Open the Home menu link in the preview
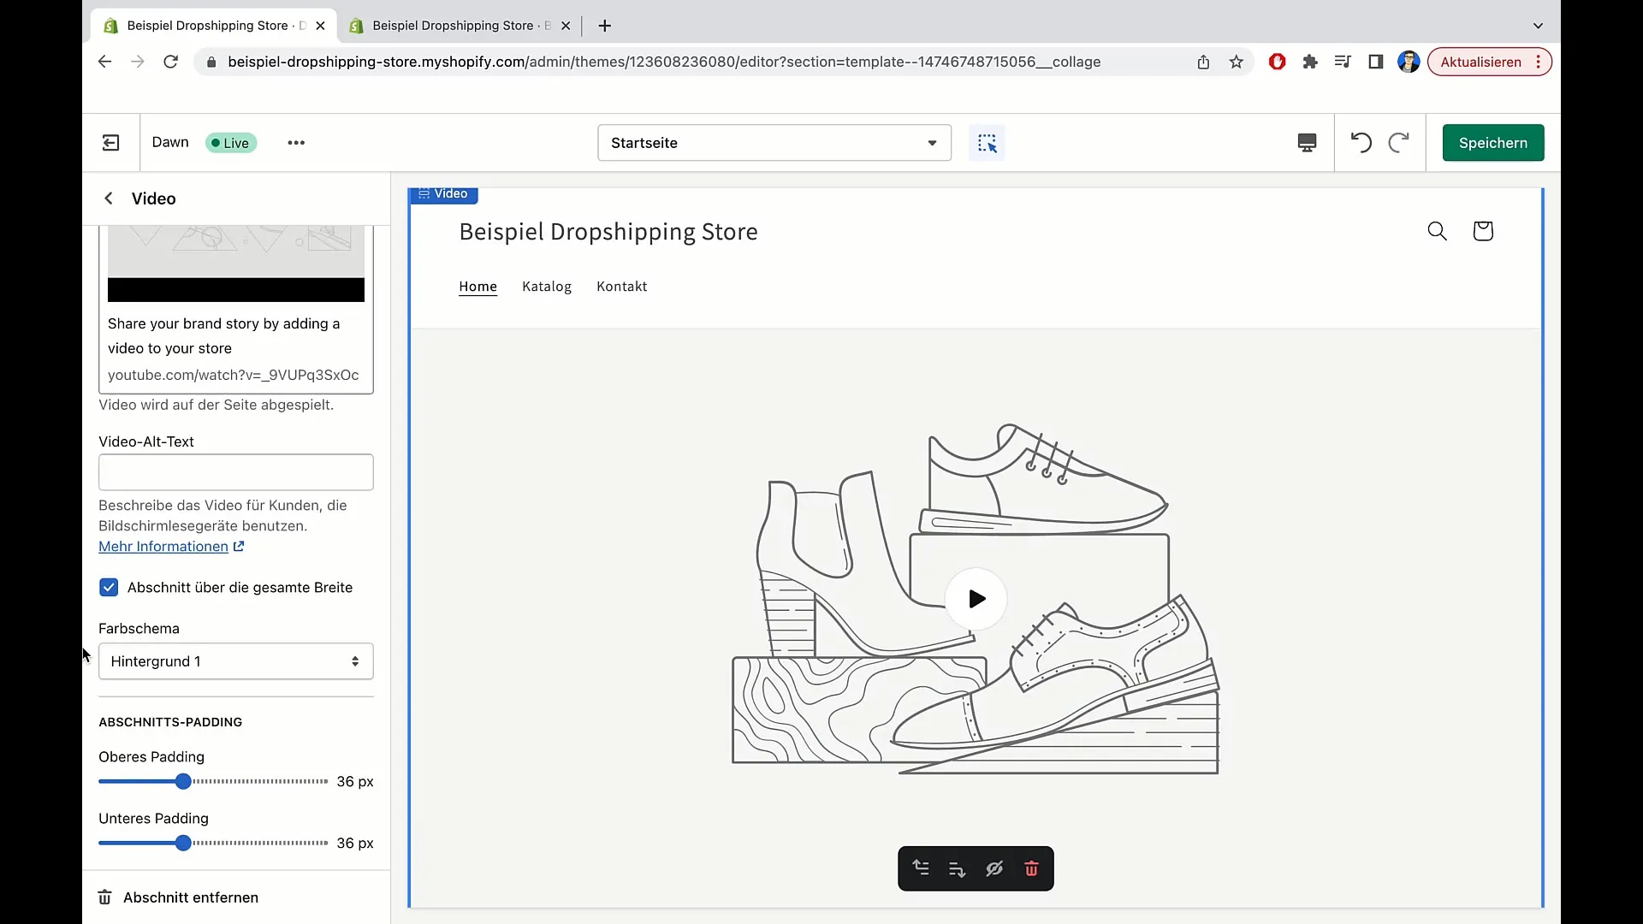 (x=477, y=287)
